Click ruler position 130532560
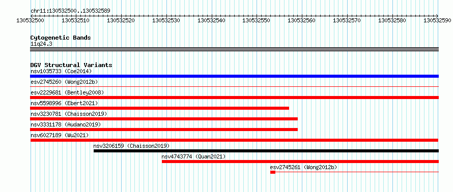 (x=302, y=21)
